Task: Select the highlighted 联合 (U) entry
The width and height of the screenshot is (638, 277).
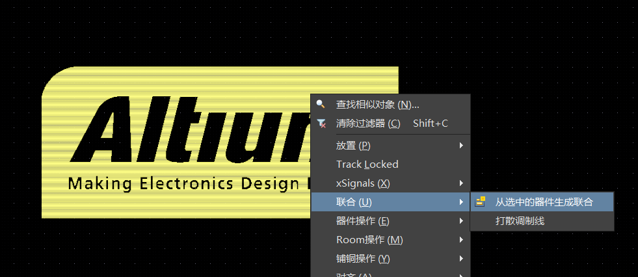Action: tap(390, 202)
